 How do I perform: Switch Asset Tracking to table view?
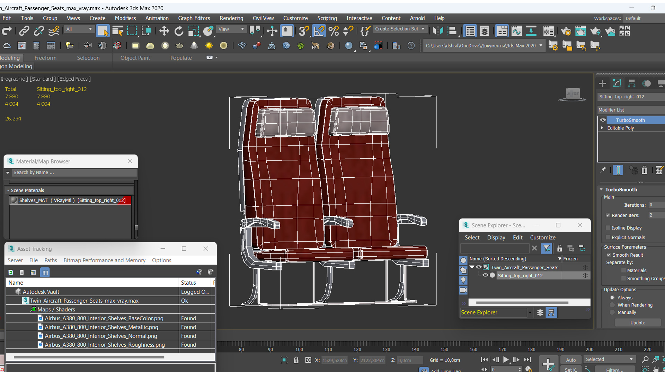coord(45,272)
